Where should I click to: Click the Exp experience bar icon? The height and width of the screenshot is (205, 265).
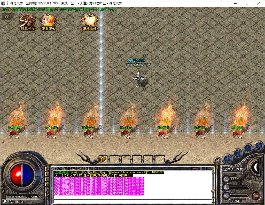[226, 187]
